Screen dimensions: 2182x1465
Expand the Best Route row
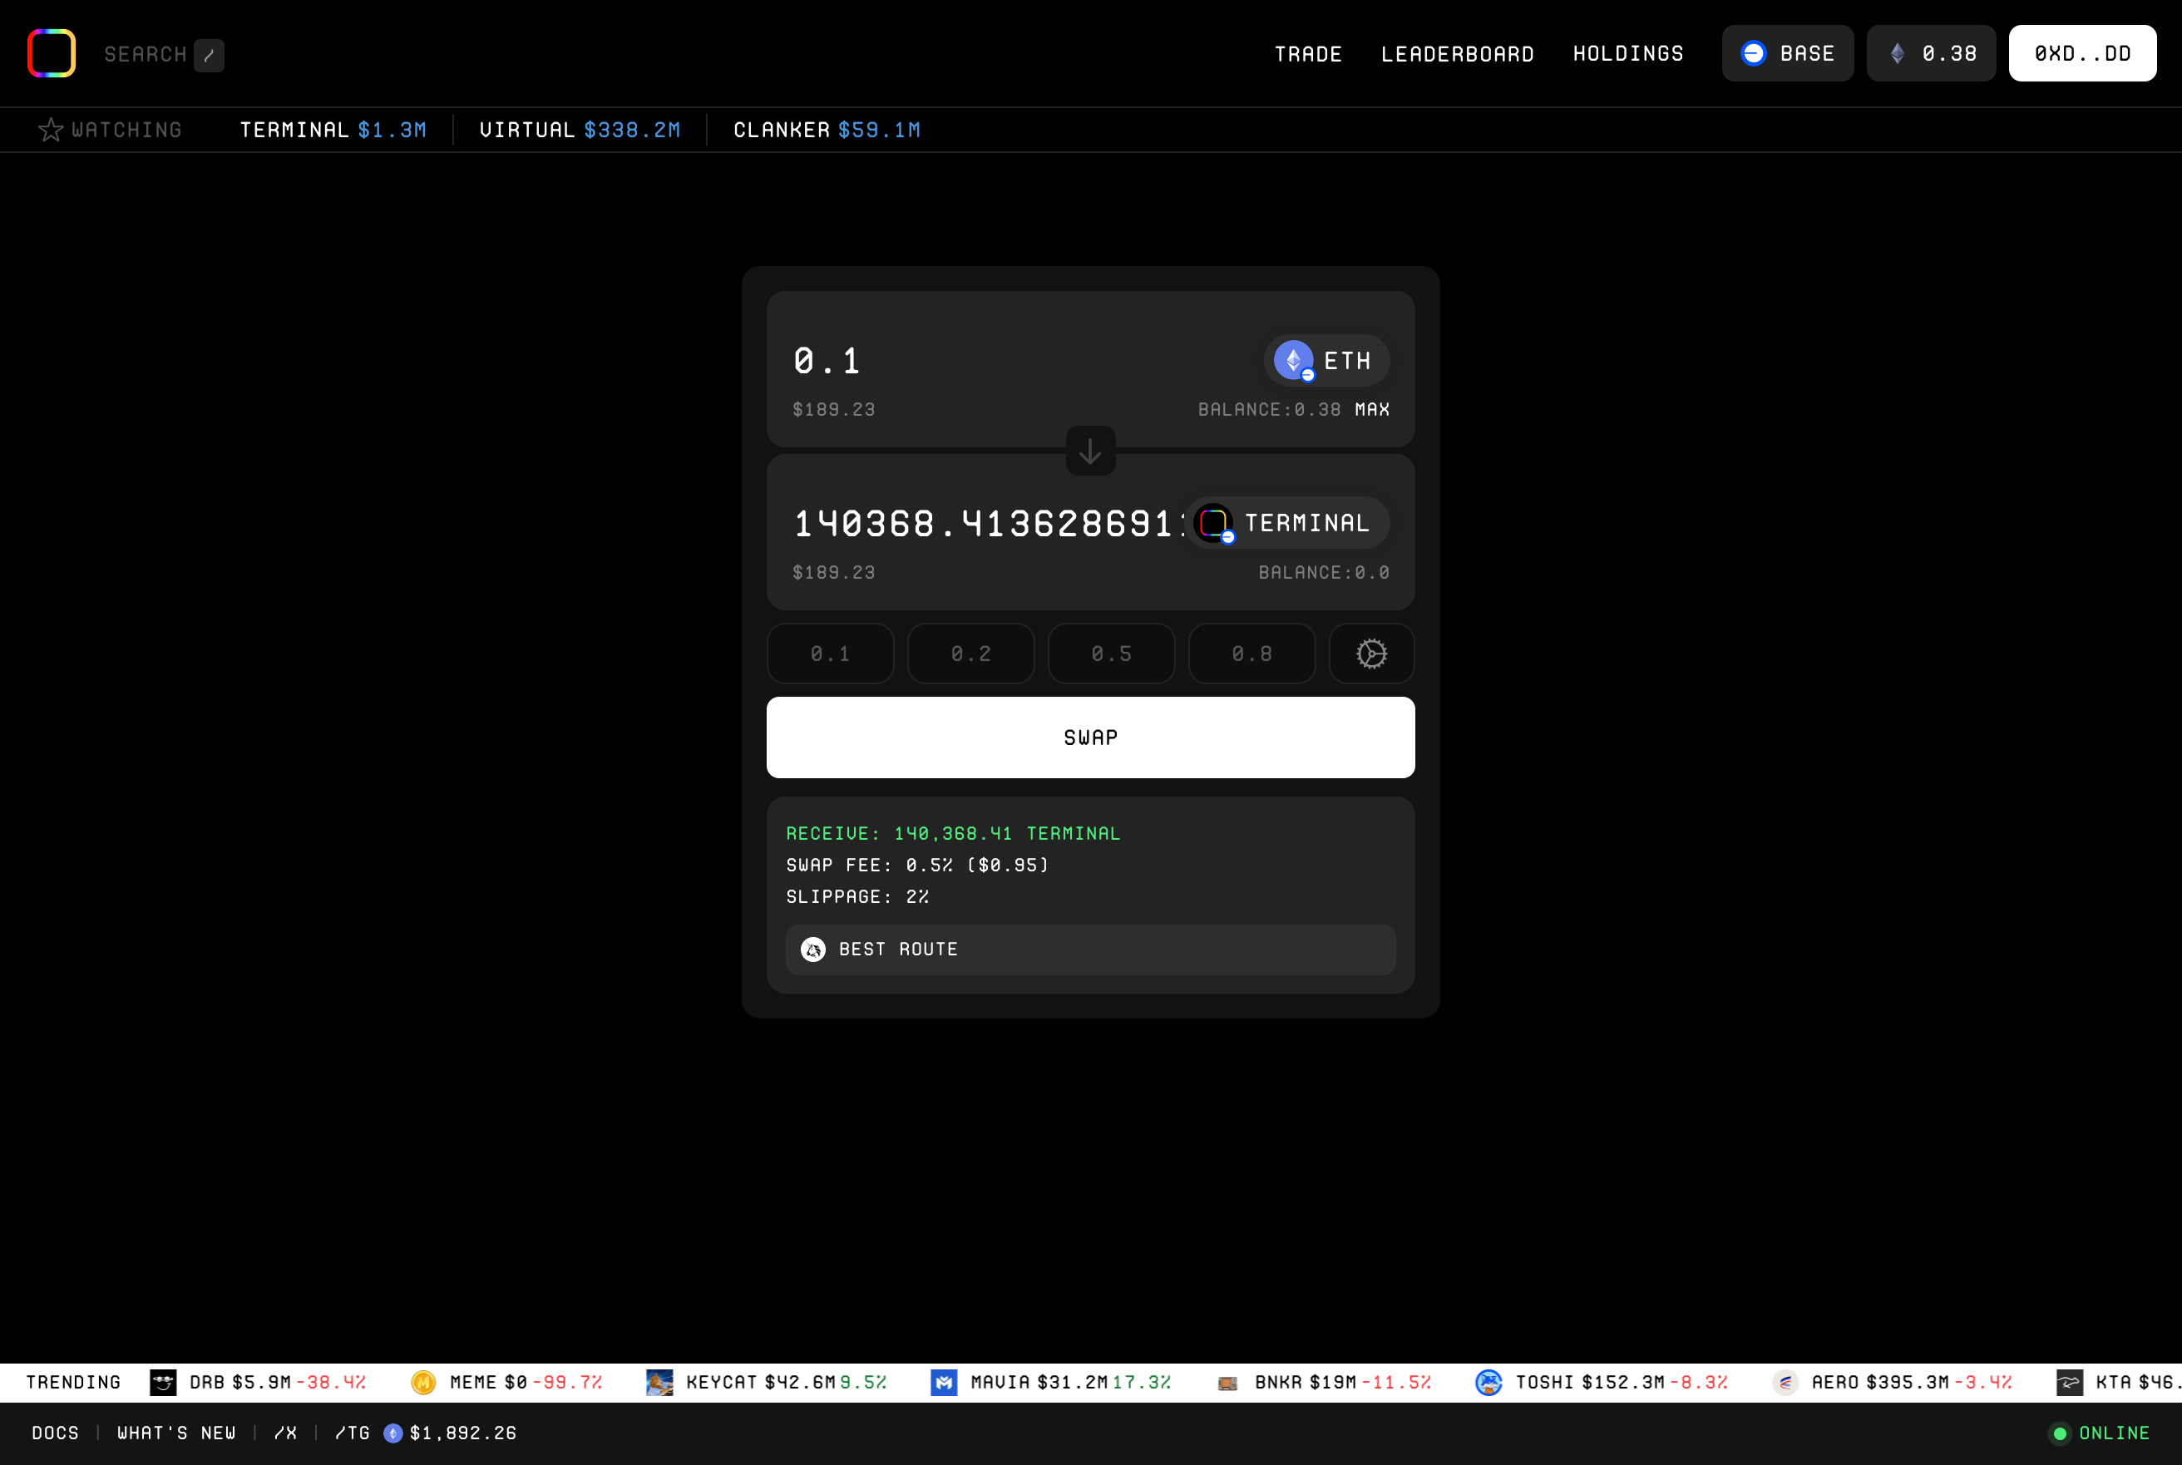coord(1090,950)
